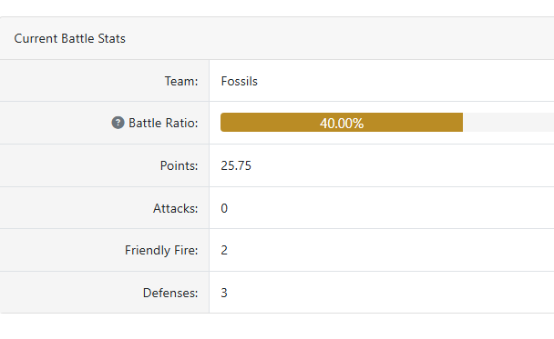Click the Battle Ratio: label text
Screen dimensions: 554x339
(x=163, y=123)
